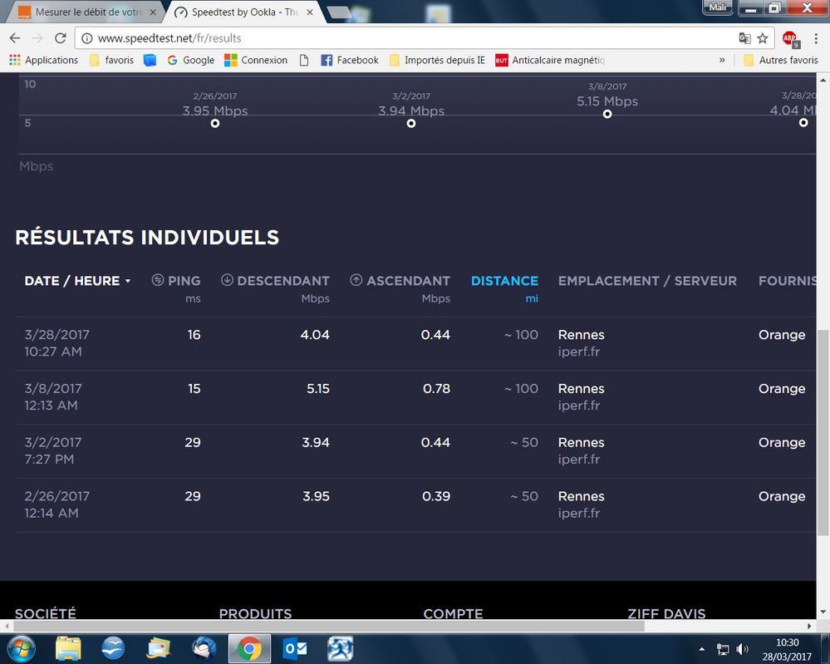Switch to the Mesurer le débit tab
The image size is (830, 664).
point(83,12)
